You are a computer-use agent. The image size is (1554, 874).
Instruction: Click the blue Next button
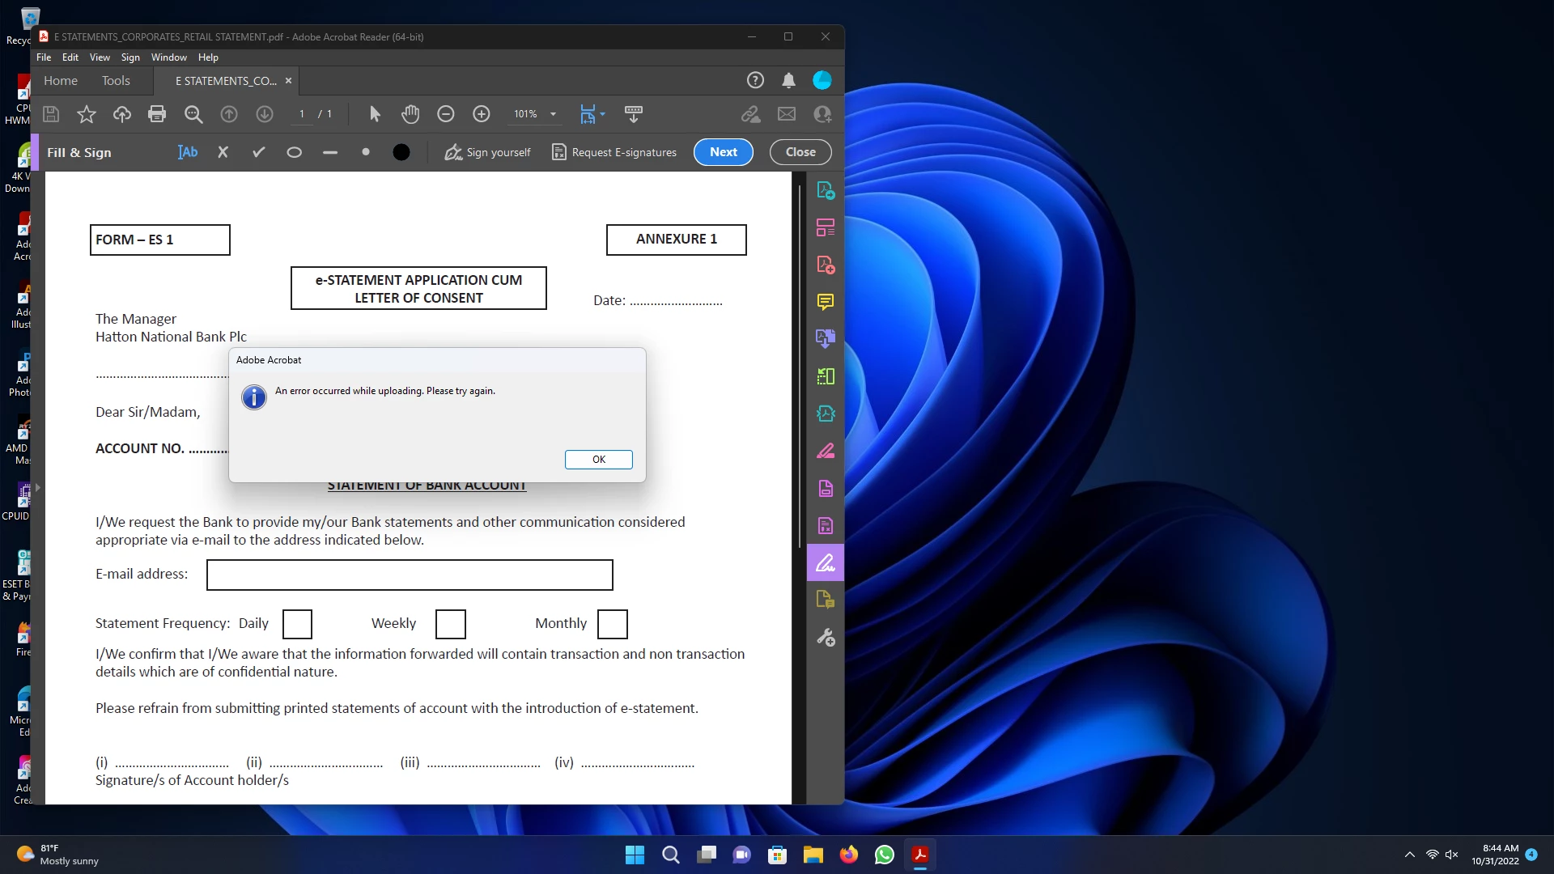[723, 152]
